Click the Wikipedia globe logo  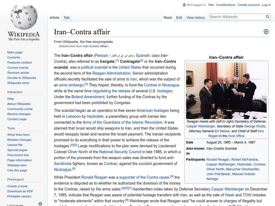(x=23, y=17)
